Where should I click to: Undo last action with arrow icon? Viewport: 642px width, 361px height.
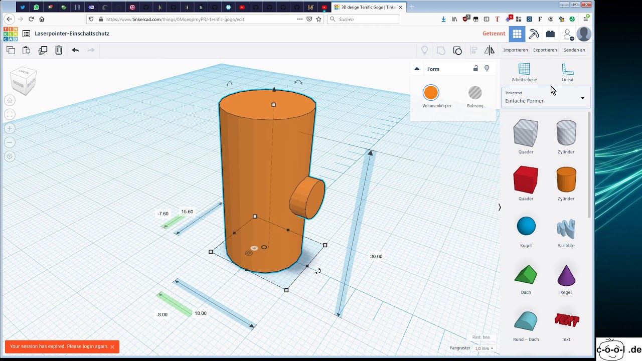75,50
